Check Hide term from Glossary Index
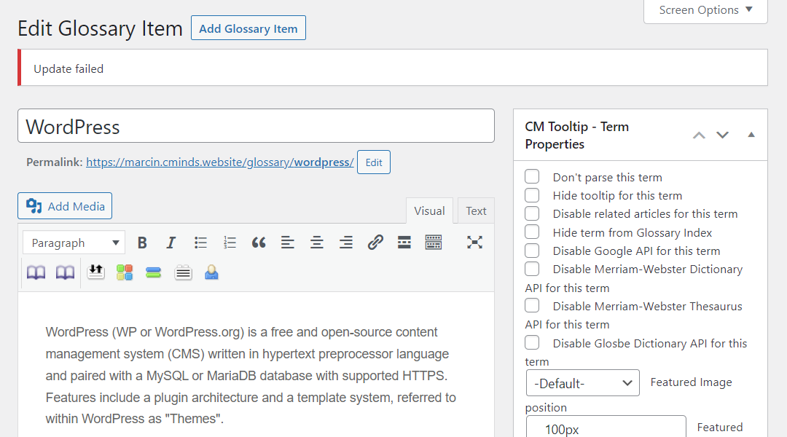Screen dimensions: 787x437 tap(532, 232)
